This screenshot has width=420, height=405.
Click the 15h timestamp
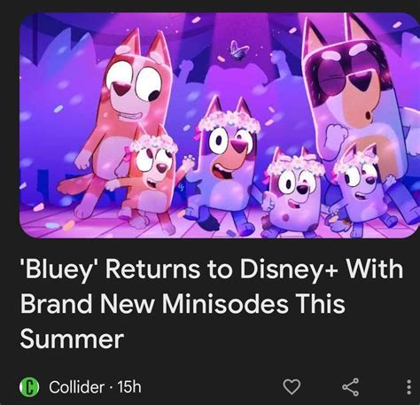tap(129, 386)
